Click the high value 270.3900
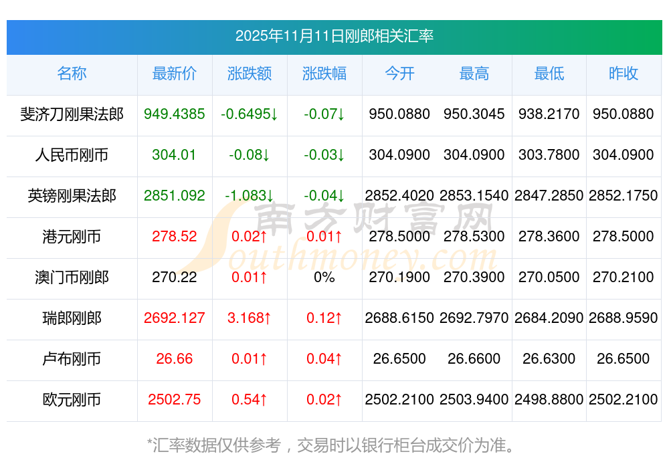 [x=474, y=277]
